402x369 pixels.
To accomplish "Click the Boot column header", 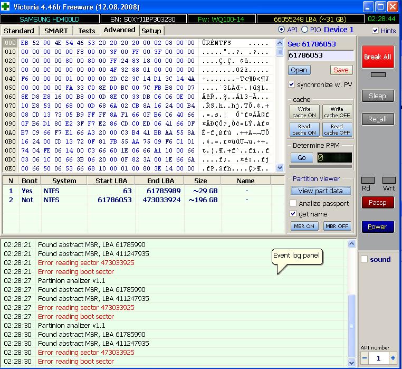I will point(30,181).
